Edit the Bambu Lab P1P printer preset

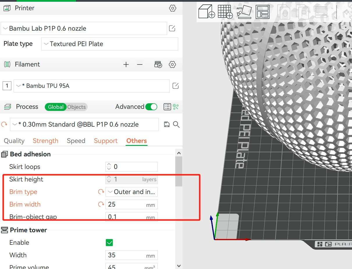pos(172,28)
